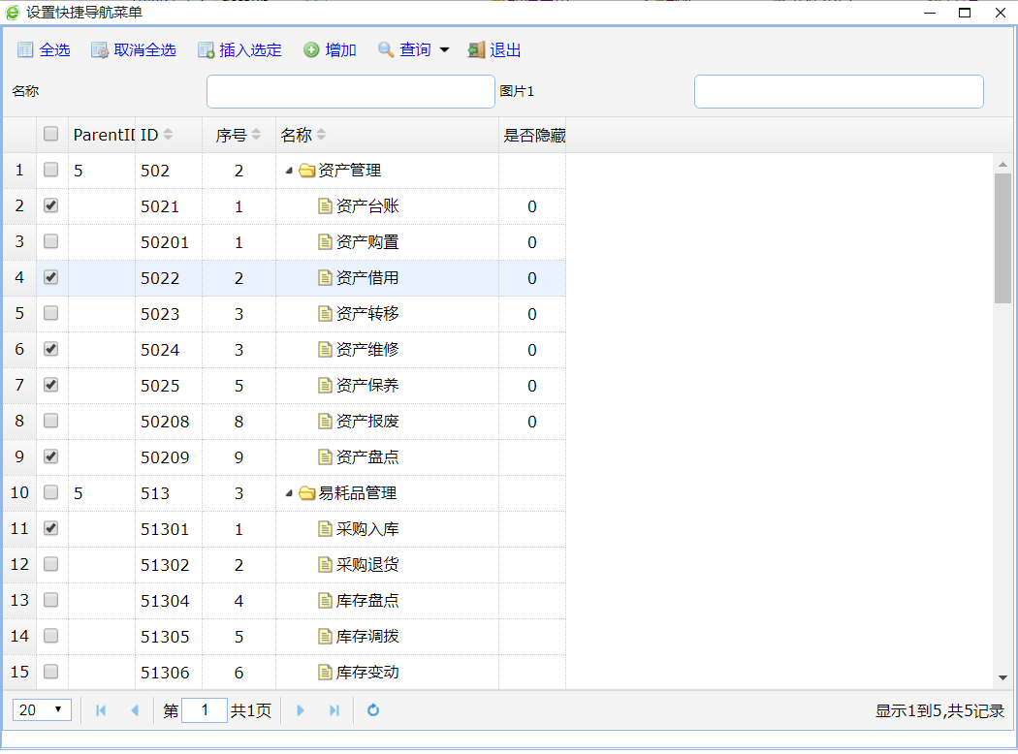Click the 退出 exit door icon
The image size is (1018, 754).
476,50
